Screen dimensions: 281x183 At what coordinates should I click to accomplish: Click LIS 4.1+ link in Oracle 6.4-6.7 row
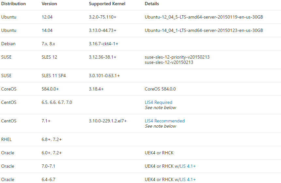pos(188,179)
